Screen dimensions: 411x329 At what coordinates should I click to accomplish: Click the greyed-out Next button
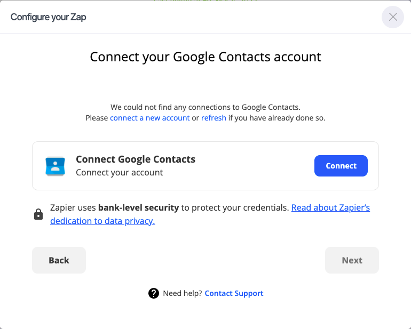[352, 260]
